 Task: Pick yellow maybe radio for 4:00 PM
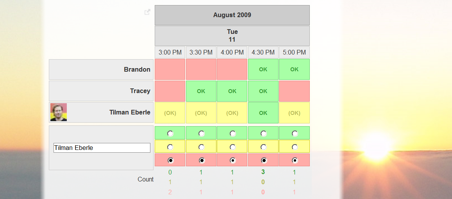(x=232, y=147)
